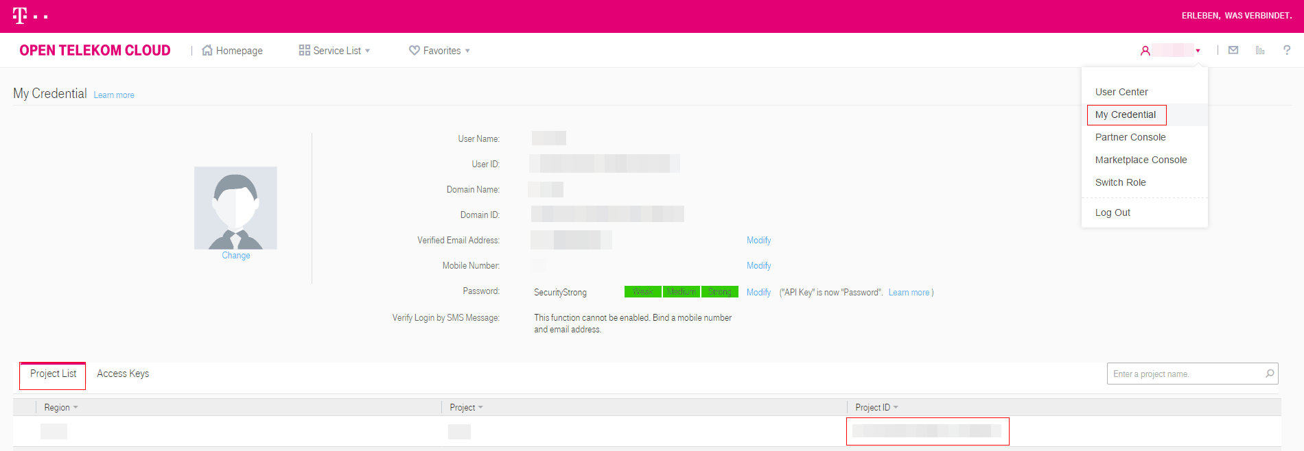Click the user account person icon
Screen dimensions: 1304x451
click(x=1145, y=51)
